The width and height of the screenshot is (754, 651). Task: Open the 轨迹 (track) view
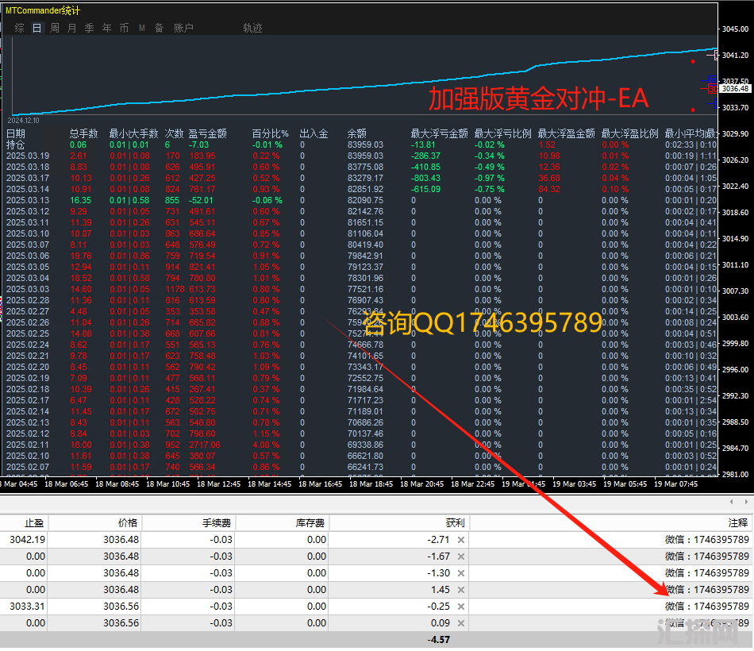point(252,28)
